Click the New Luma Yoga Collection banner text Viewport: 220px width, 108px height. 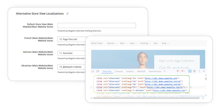[x=177, y=61]
